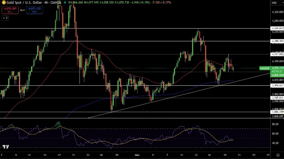Click the 3,945 horizontal level label
This screenshot has width=284, height=159.
click(x=277, y=98)
